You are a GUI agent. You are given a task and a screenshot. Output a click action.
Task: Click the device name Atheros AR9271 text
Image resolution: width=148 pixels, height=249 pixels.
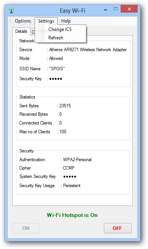point(88,50)
